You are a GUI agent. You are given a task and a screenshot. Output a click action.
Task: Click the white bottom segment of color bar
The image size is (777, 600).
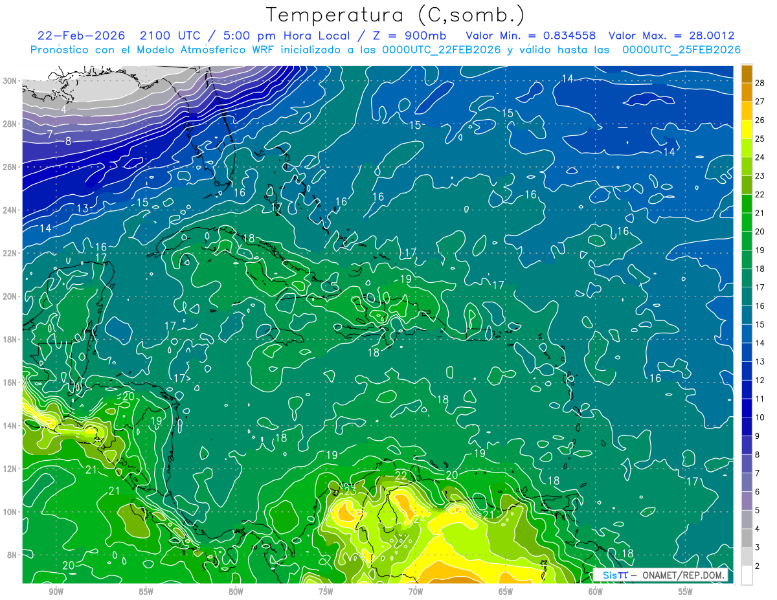[747, 575]
